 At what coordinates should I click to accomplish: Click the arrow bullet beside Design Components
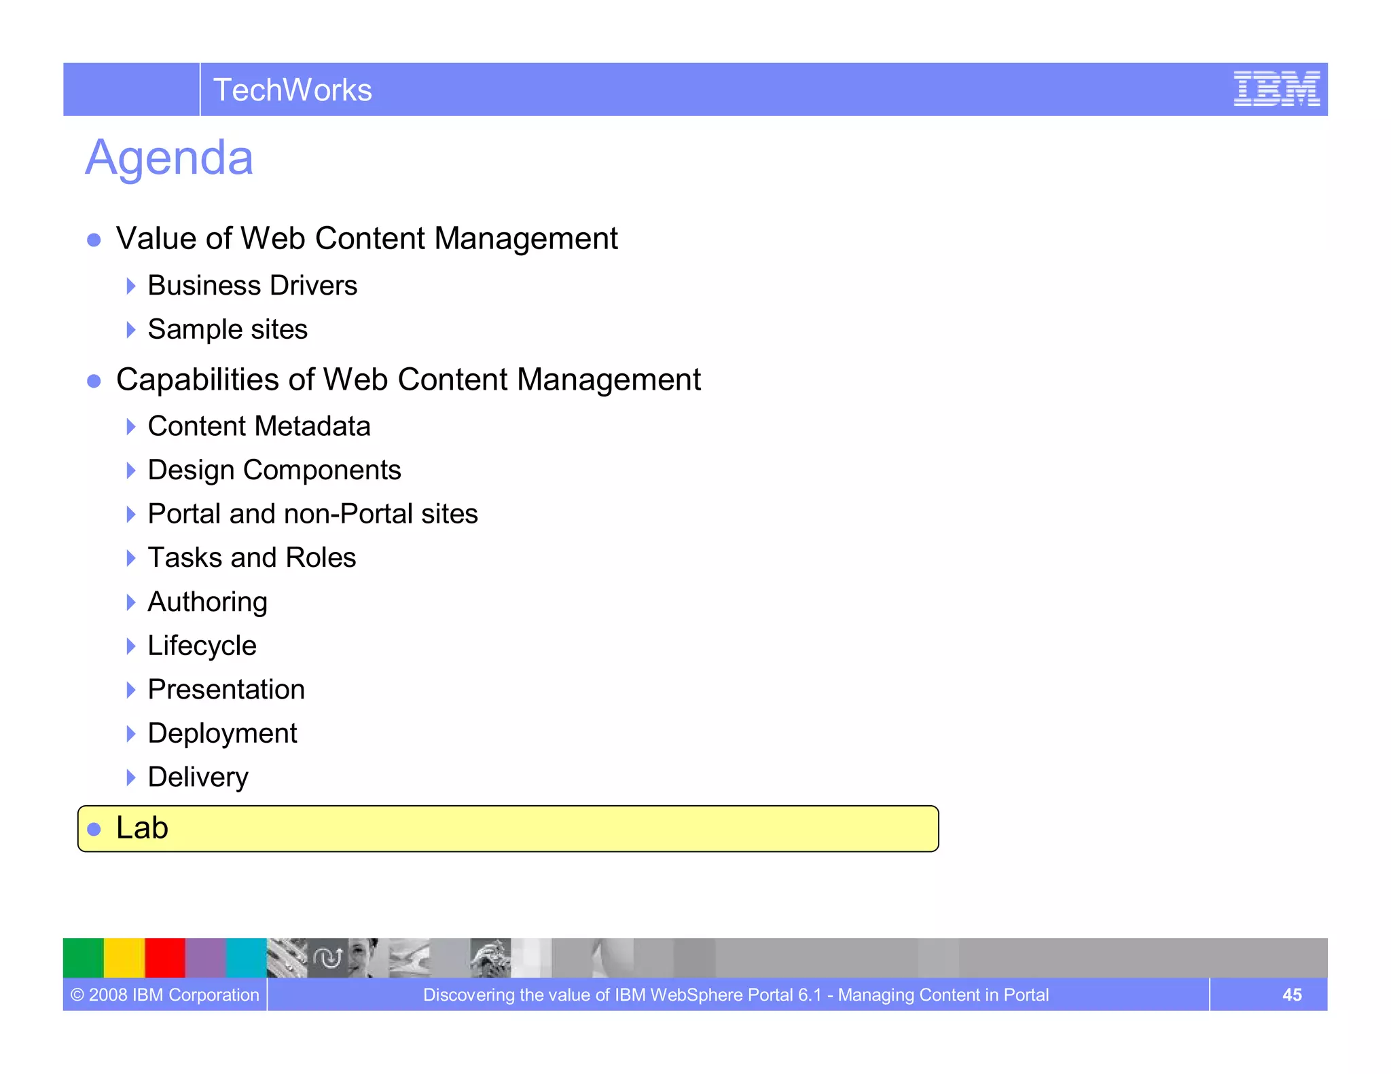click(131, 470)
